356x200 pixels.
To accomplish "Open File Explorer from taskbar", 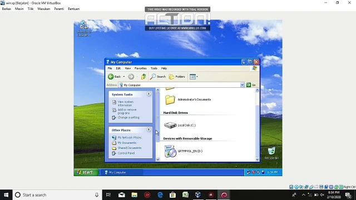I will pyautogui.click(x=135, y=195).
